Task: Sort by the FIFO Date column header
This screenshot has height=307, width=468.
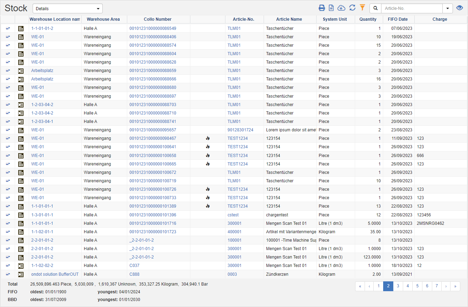Action: tap(398, 19)
